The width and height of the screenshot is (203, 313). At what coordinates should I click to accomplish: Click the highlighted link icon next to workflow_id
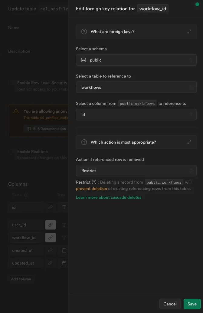(x=50, y=238)
